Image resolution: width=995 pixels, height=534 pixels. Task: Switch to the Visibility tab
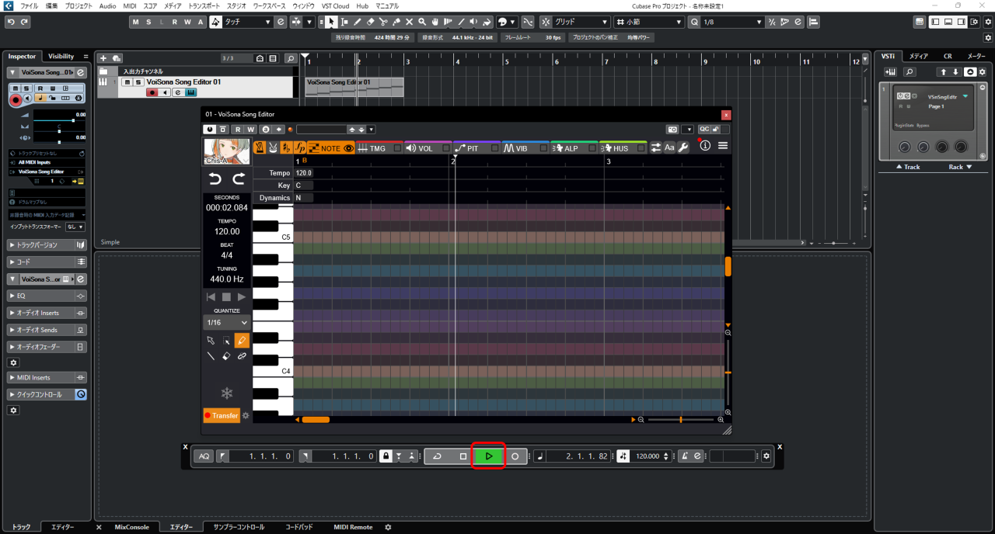pos(61,56)
